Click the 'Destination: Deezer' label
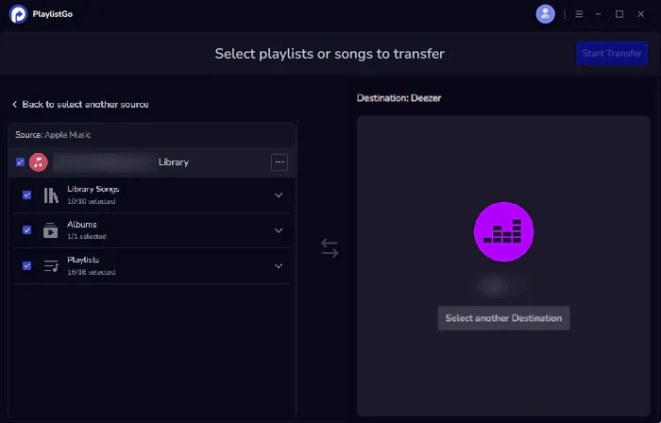 tap(398, 98)
